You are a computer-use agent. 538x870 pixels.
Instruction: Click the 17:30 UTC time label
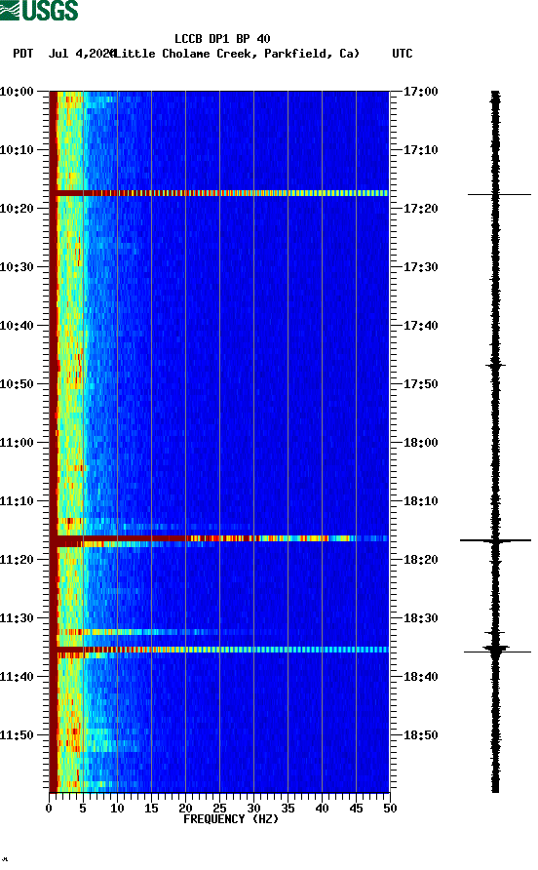click(x=420, y=267)
